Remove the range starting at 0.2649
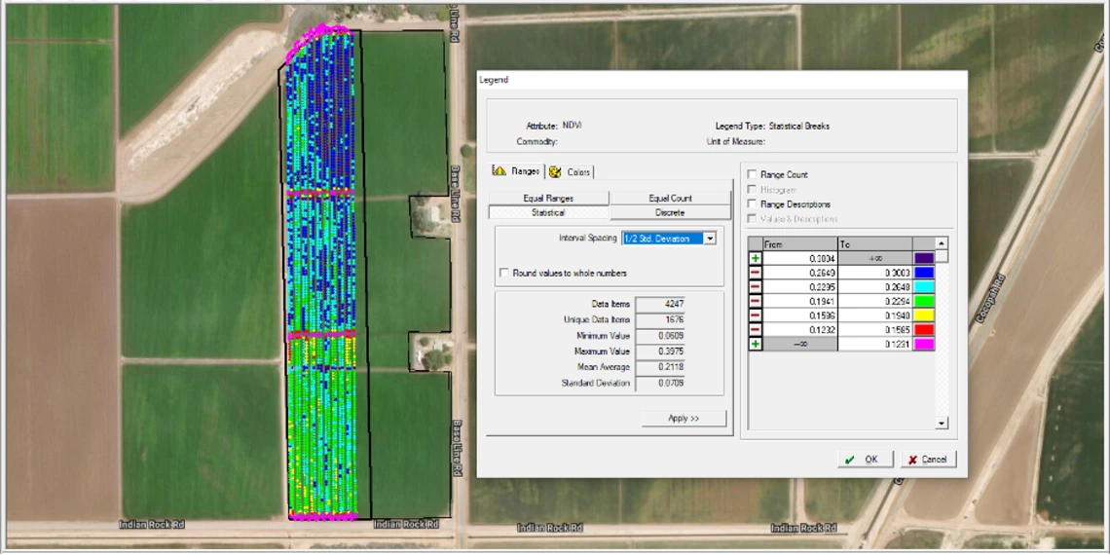 pos(756,274)
